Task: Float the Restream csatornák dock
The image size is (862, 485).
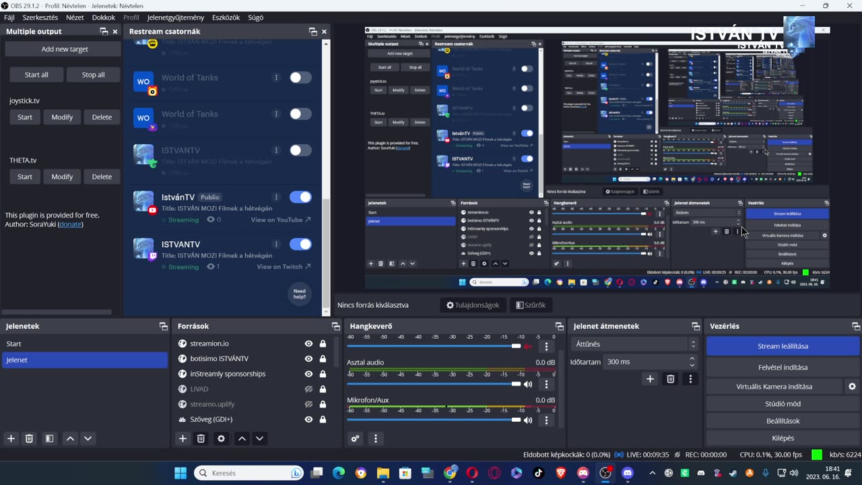Action: tap(313, 32)
